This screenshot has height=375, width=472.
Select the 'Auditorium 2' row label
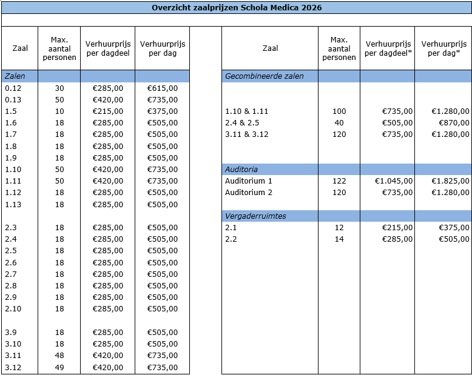tap(249, 193)
